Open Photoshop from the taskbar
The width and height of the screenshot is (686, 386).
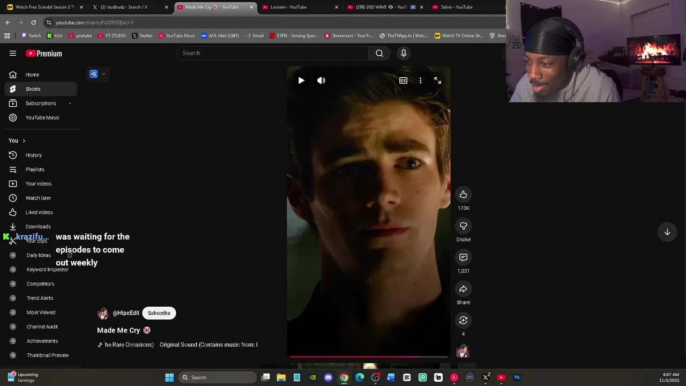point(517,377)
